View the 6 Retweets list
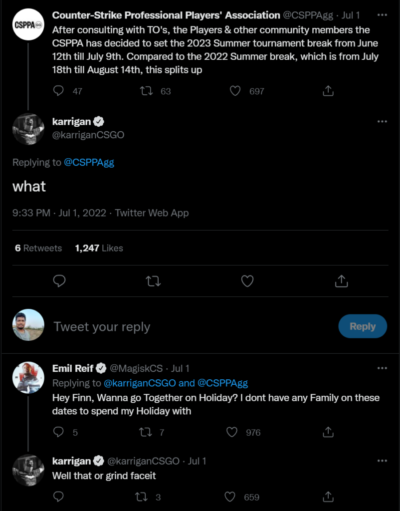The width and height of the screenshot is (400, 511). coord(38,248)
